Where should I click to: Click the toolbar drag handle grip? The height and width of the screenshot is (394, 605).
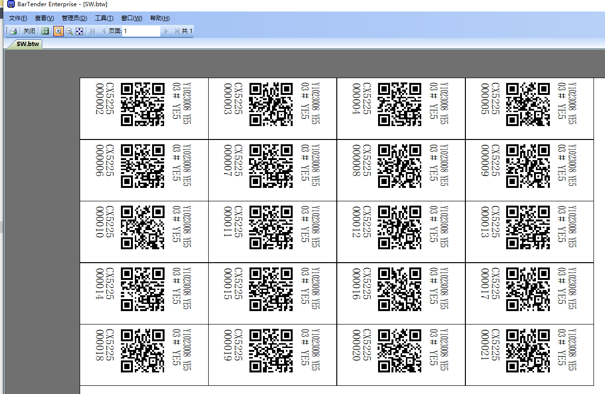point(7,31)
